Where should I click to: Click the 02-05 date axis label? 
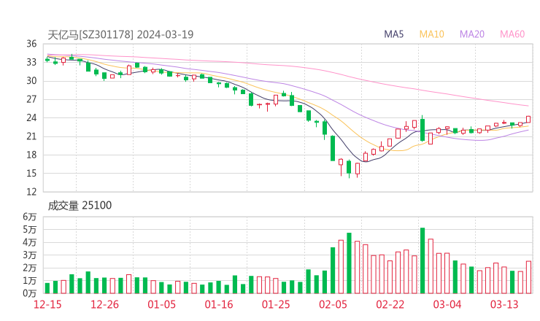(x=333, y=304)
